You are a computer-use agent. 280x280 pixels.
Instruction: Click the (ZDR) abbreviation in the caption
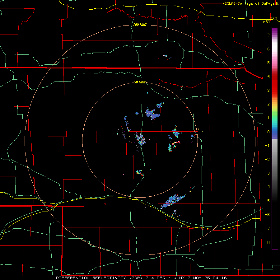(135, 278)
